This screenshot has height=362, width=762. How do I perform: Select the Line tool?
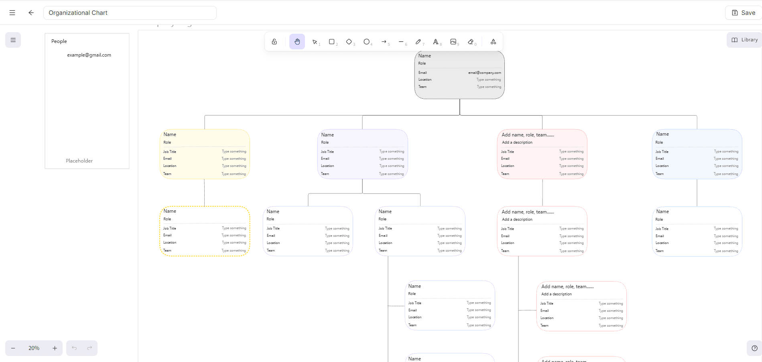401,42
